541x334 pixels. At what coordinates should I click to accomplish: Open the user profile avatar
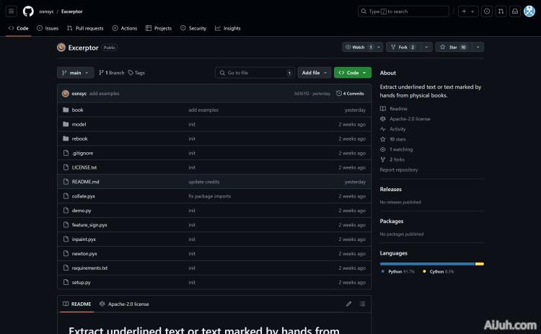[529, 12]
